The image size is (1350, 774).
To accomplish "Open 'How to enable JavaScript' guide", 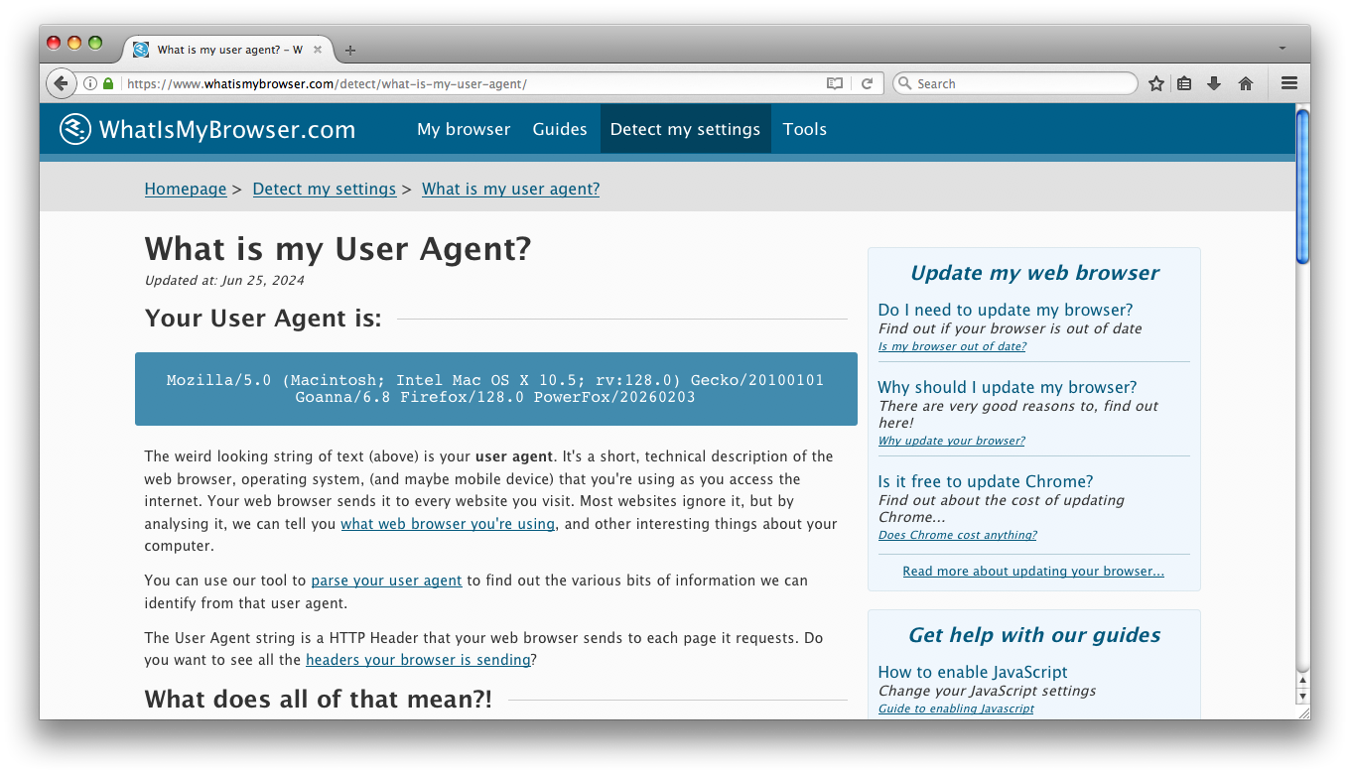I will [x=973, y=672].
